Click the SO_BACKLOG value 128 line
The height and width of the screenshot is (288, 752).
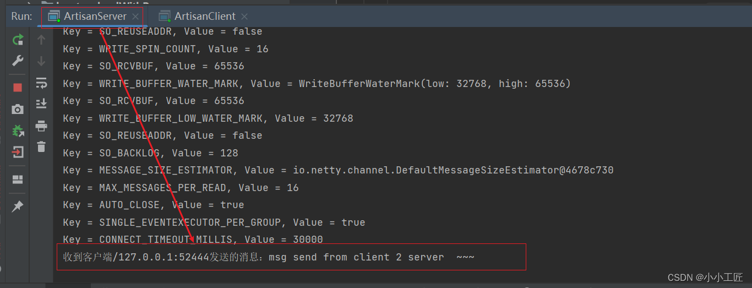[x=150, y=153]
